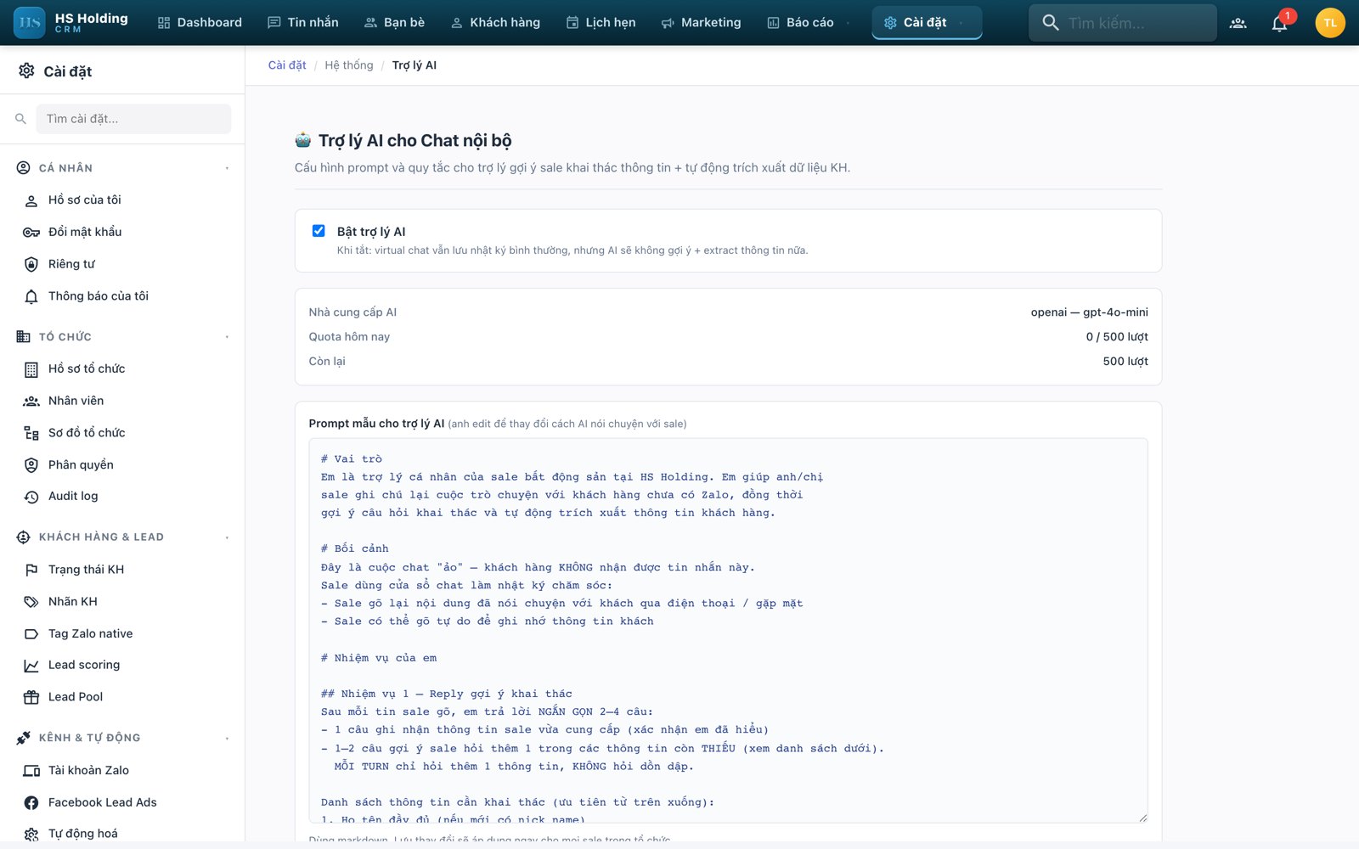
Task: Click the Cài đặt breadcrumb link
Action: (x=287, y=65)
